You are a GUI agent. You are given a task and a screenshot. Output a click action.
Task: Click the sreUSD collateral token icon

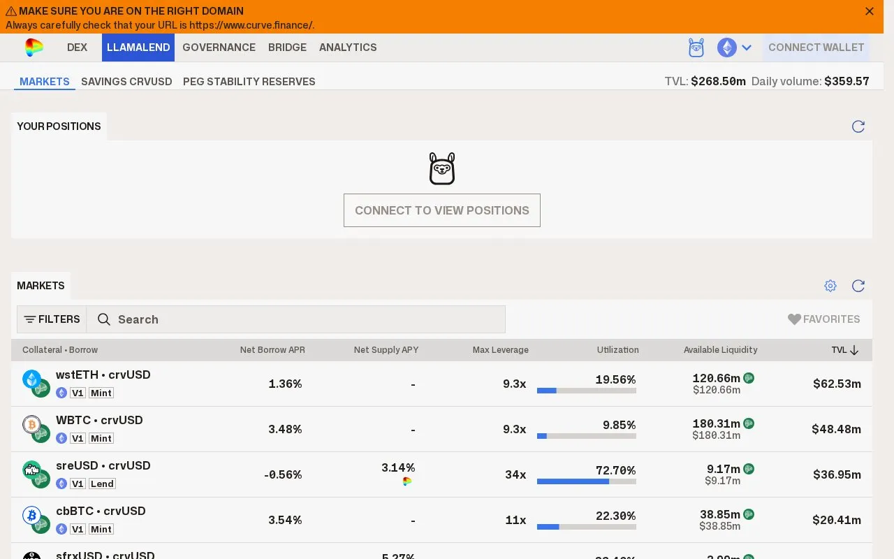pyautogui.click(x=31, y=470)
